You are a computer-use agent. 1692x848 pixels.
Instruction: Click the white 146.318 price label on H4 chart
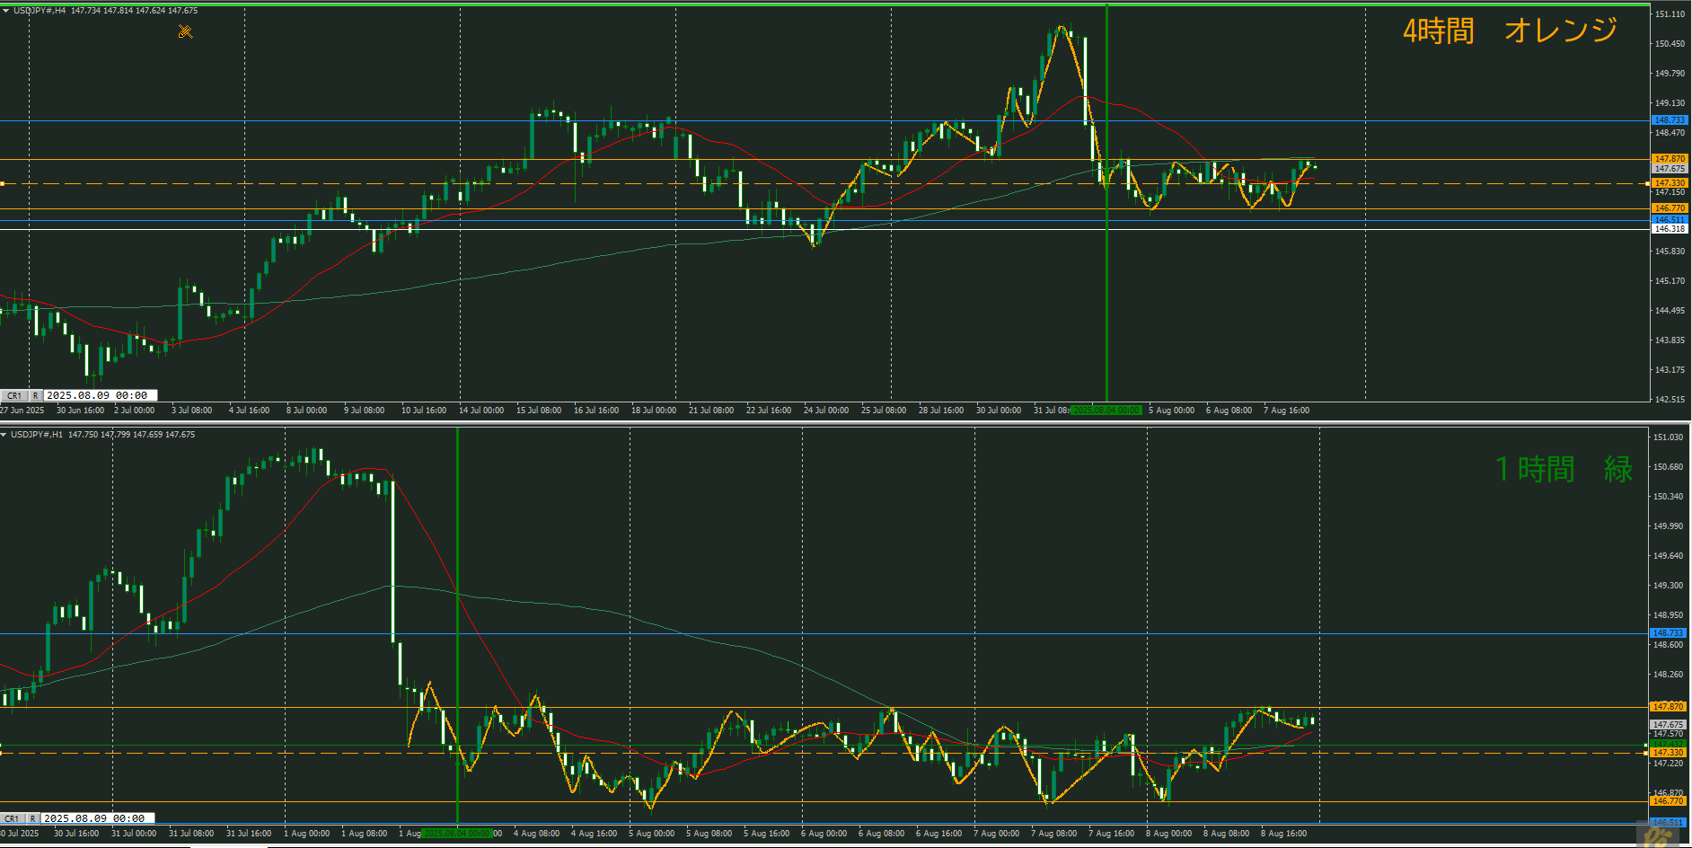[1670, 229]
